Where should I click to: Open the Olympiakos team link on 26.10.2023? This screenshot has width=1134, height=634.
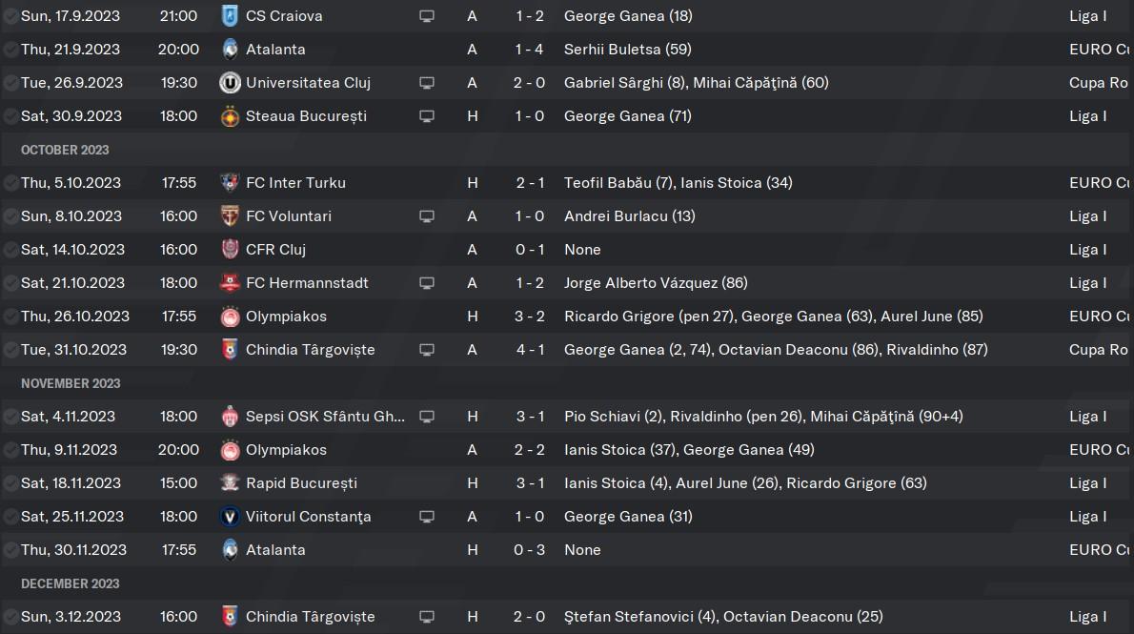[x=287, y=317]
